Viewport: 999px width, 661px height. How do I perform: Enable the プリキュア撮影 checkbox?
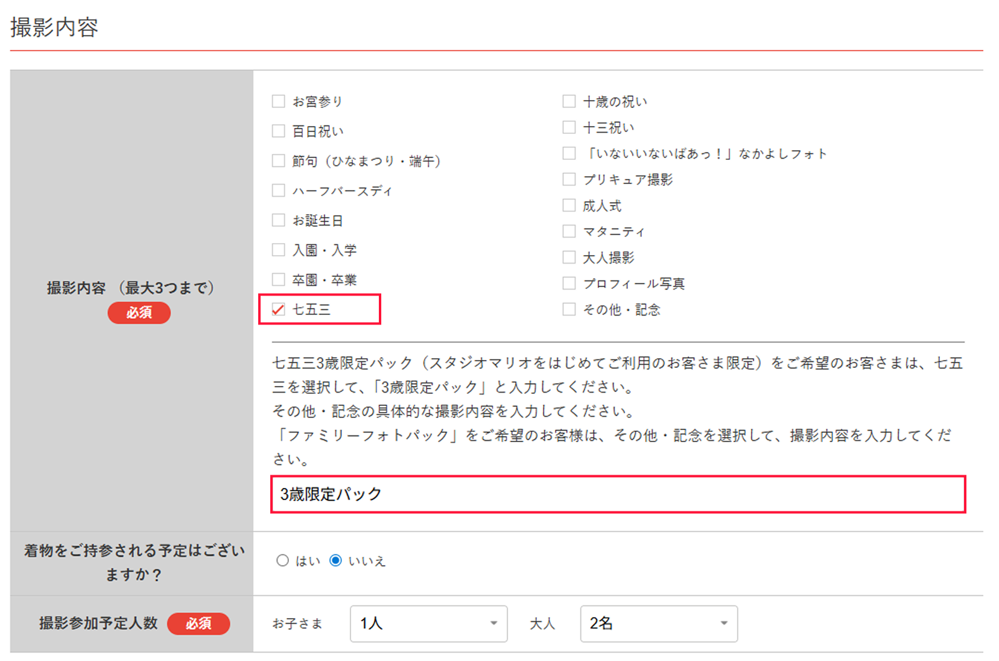click(x=568, y=179)
